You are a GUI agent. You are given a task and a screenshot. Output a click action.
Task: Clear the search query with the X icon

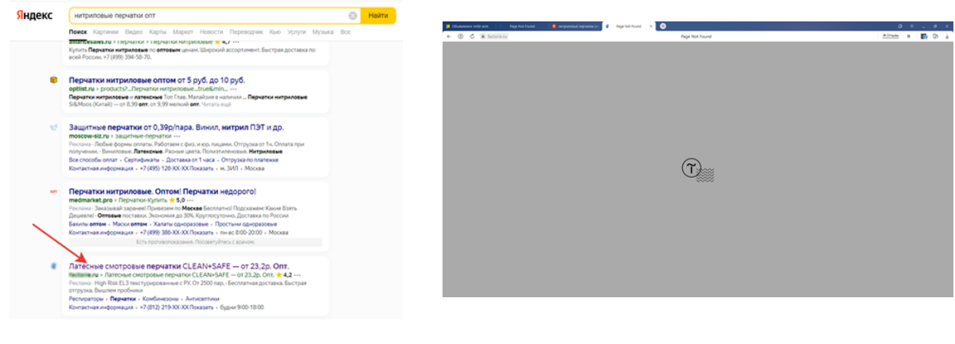(x=353, y=15)
